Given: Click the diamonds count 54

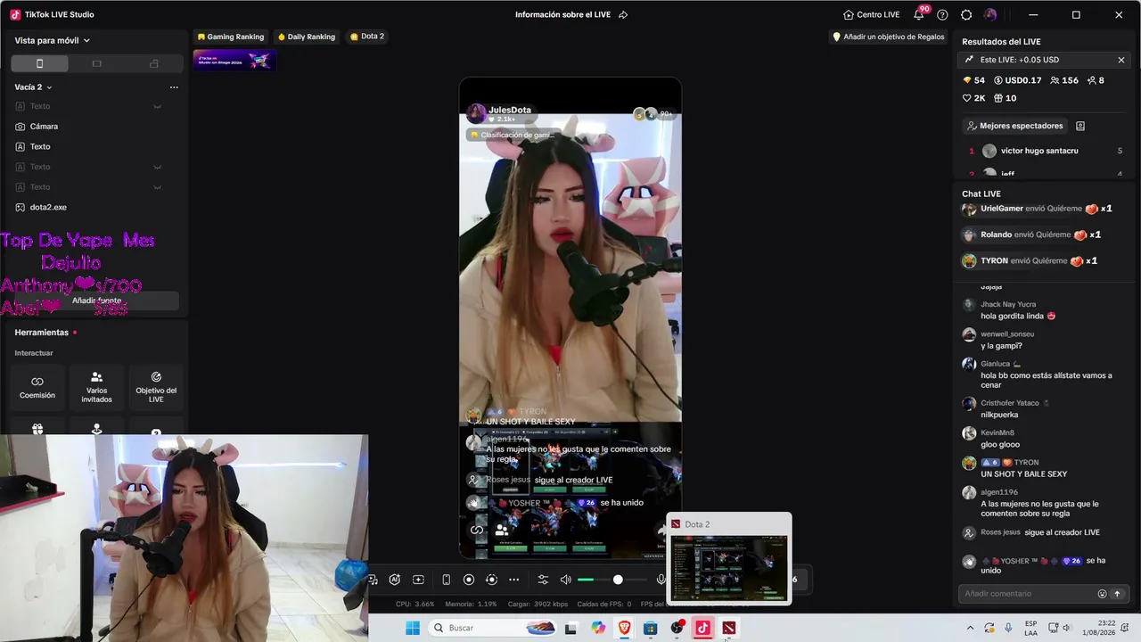Looking at the screenshot, I should point(973,80).
